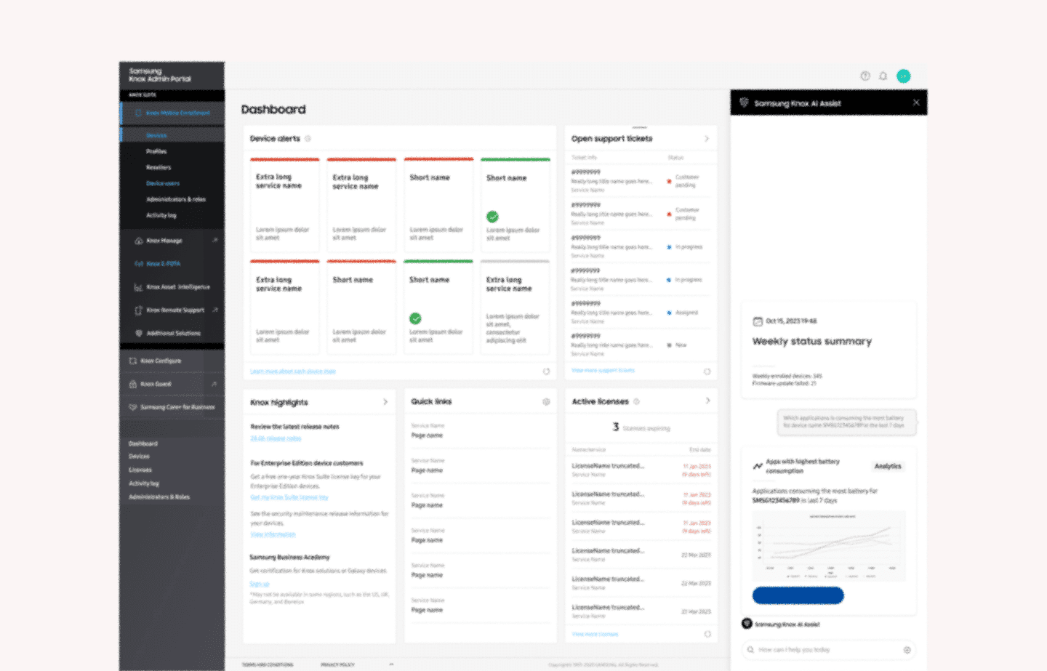Image resolution: width=1047 pixels, height=671 pixels.
Task: Open Knox Manage external link arrow
Action: coord(214,240)
